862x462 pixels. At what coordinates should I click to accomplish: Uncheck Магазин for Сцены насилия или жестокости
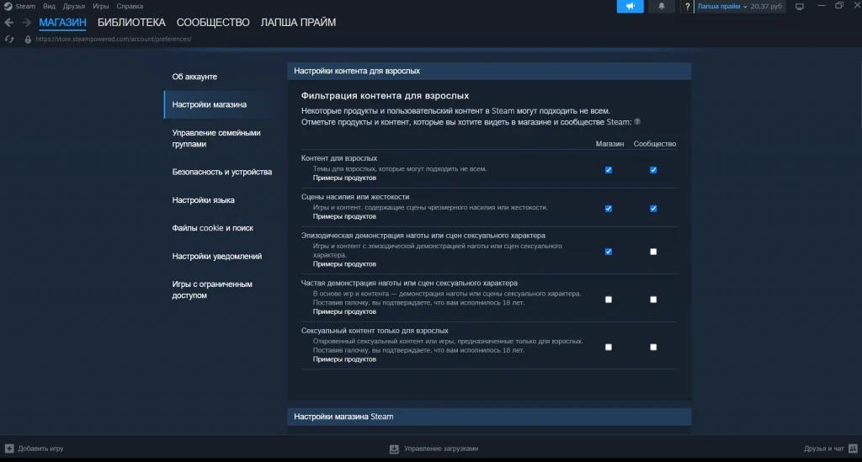point(609,208)
